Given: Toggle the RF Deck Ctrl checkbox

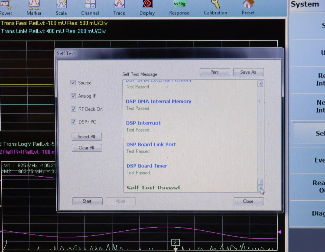Looking at the screenshot, I should (x=73, y=109).
